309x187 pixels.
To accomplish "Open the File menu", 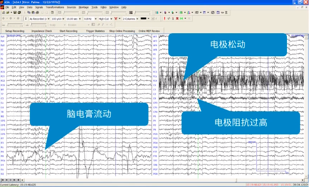I will pyautogui.click(x=7, y=7).
